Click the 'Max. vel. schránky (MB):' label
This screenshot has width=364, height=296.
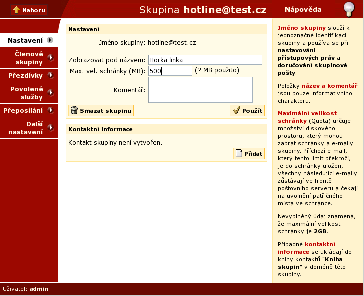pos(107,71)
